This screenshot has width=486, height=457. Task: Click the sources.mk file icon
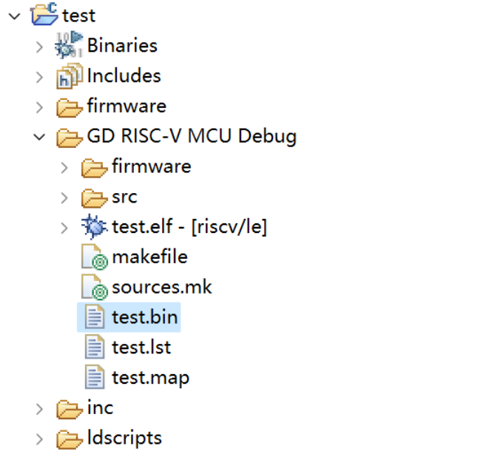[95, 288]
